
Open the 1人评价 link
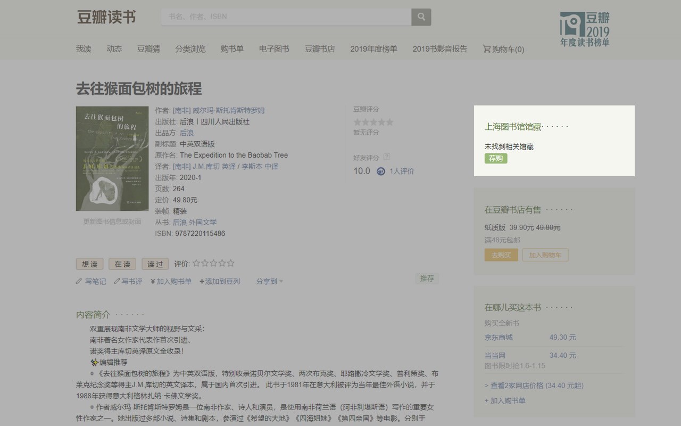point(402,171)
